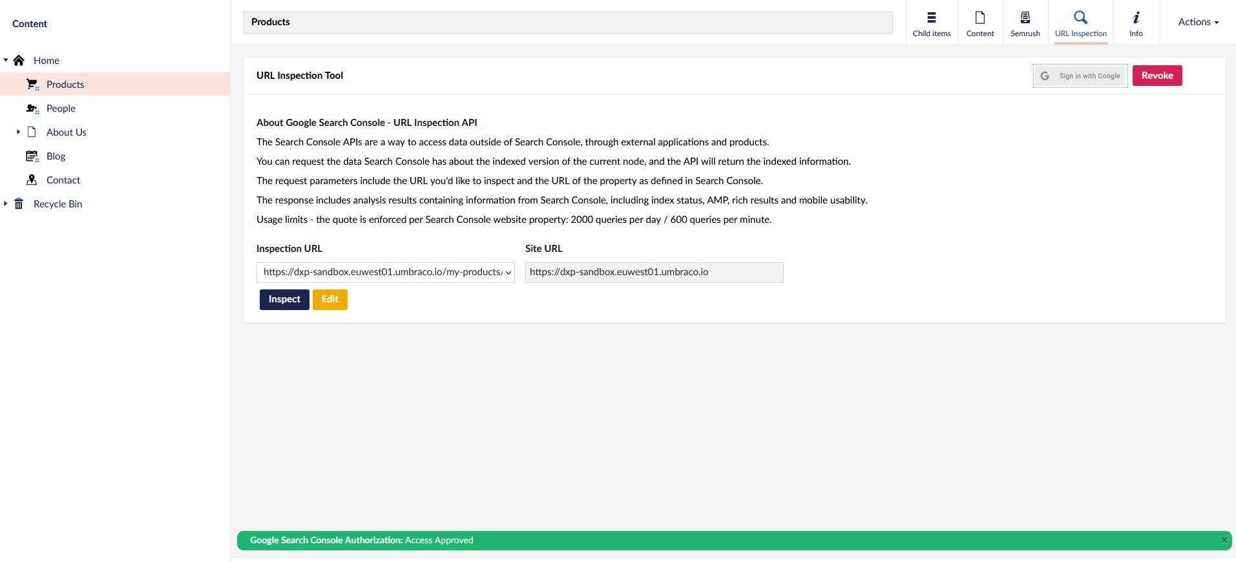1236x562 pixels.
Task: Collapse the Home tree node
Action: click(x=6, y=60)
